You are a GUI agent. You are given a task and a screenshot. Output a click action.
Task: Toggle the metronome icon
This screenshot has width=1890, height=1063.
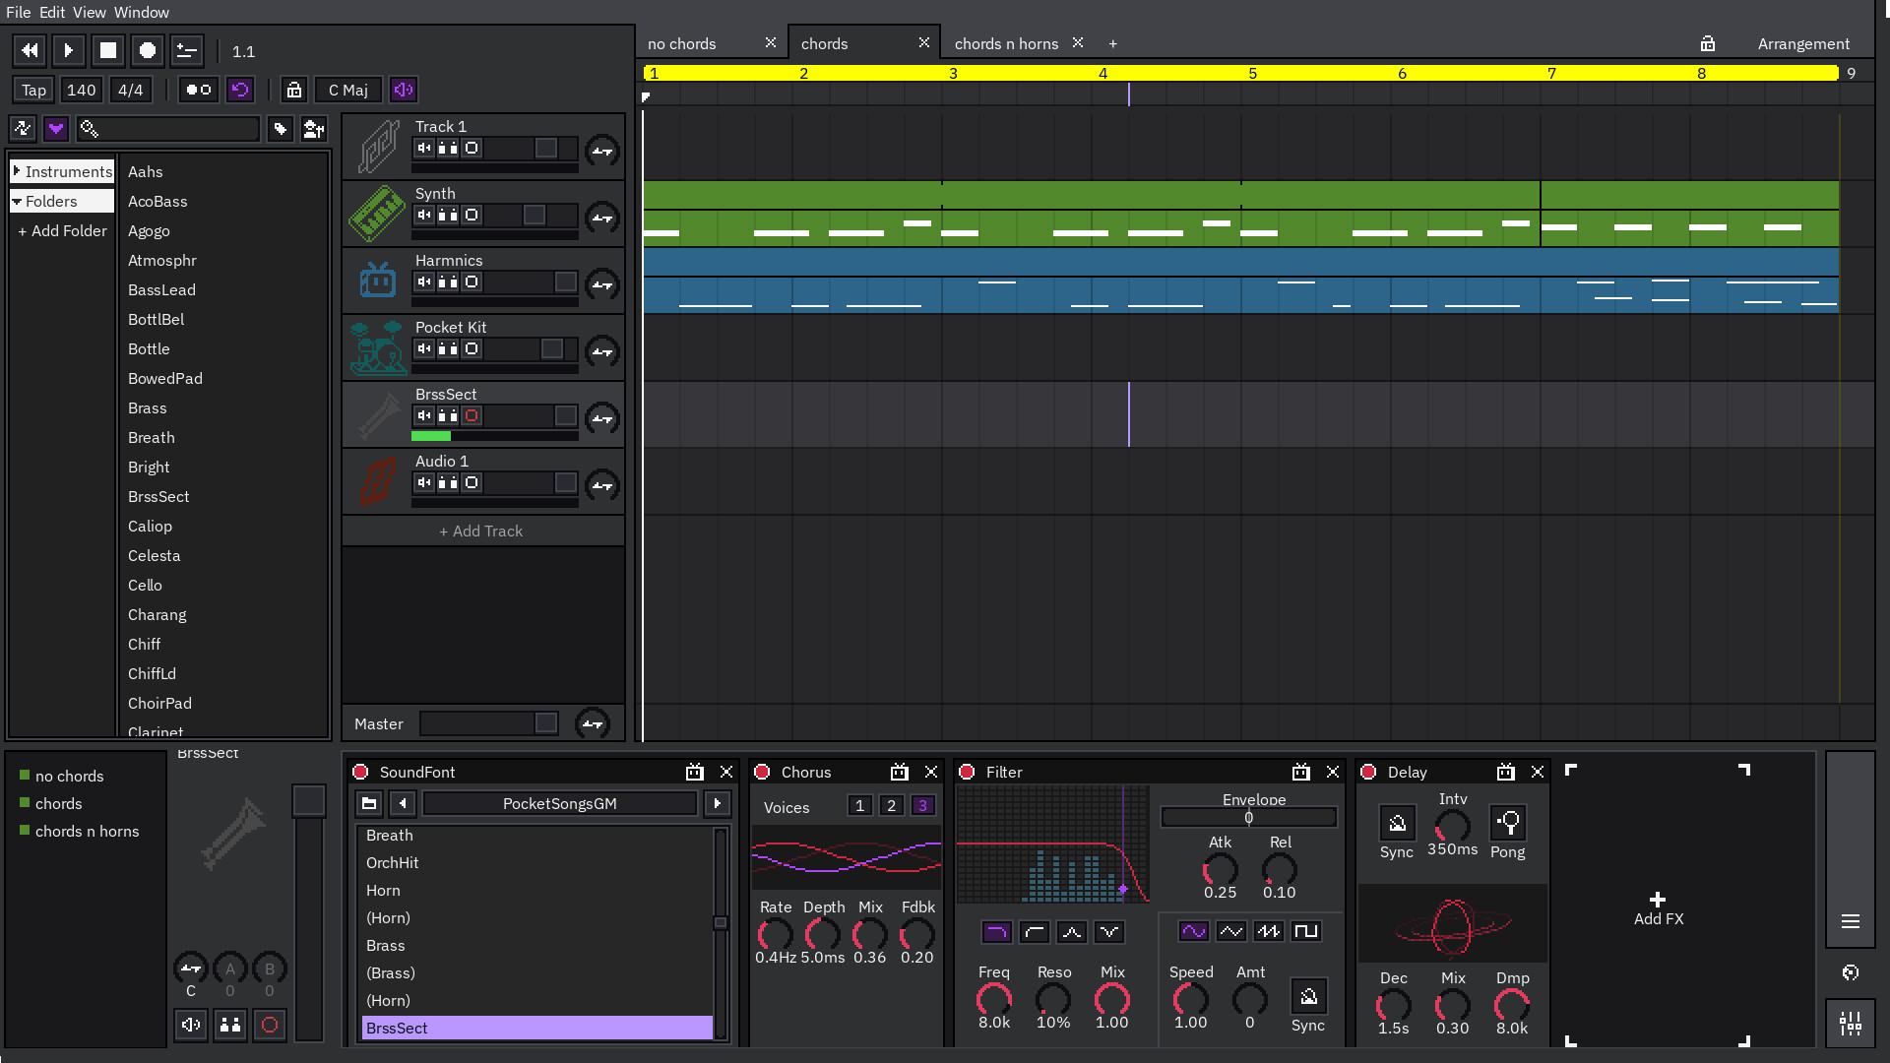pyautogui.click(x=198, y=90)
